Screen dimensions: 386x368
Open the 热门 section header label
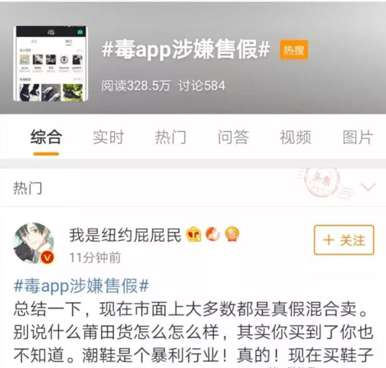28,188
